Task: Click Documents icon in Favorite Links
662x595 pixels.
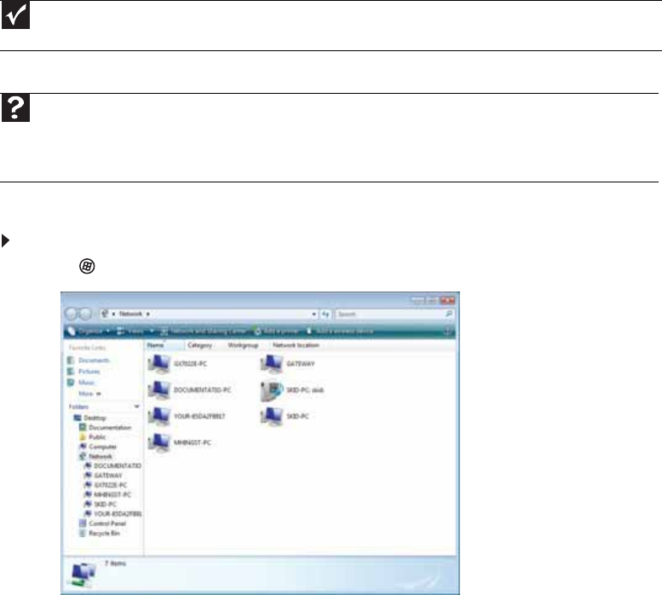Action: 71,361
